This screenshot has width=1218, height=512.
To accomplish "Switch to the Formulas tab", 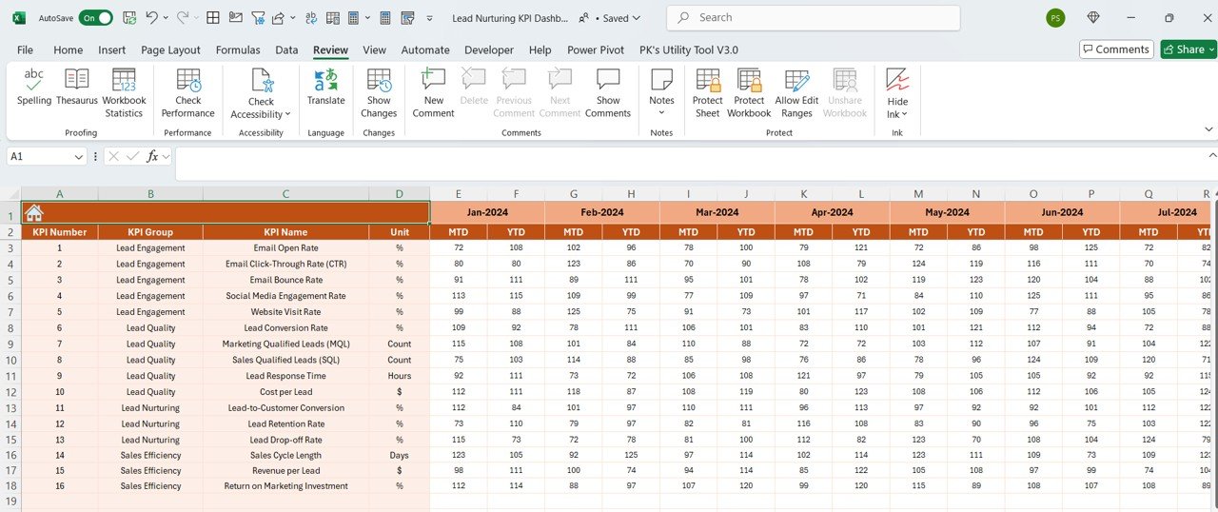I will pos(238,50).
